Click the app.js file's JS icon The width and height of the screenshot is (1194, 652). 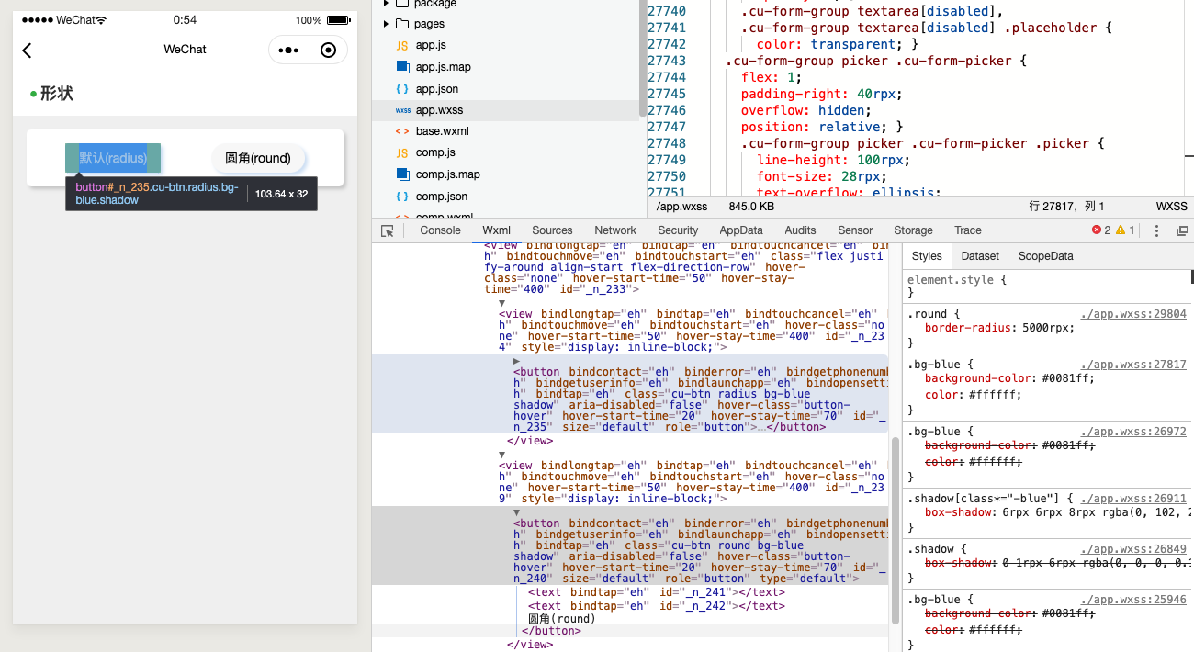tap(402, 45)
